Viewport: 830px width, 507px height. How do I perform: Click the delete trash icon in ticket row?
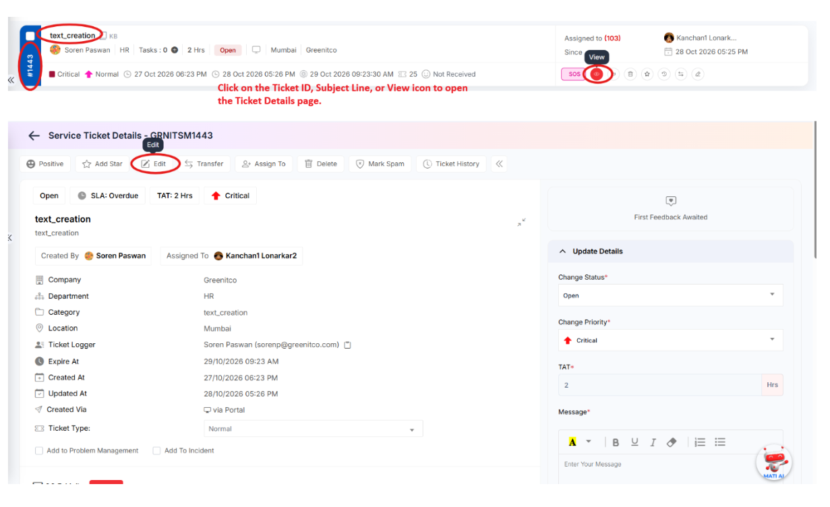point(630,74)
